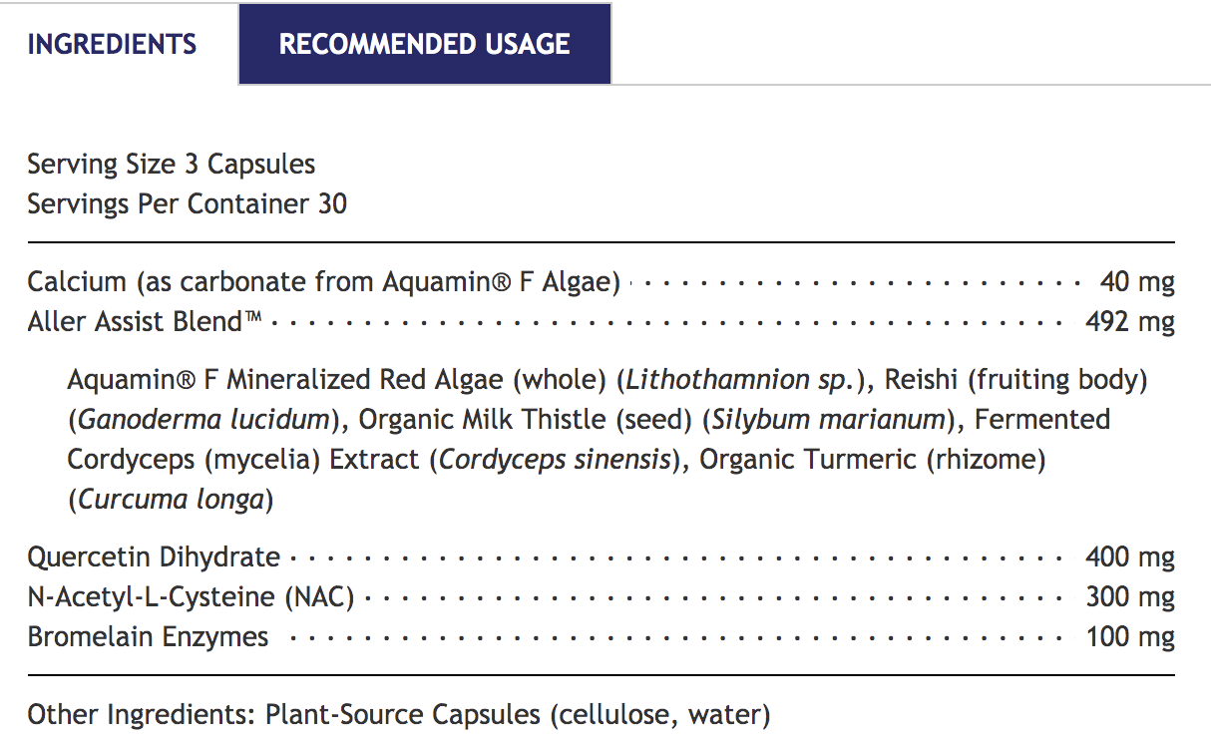Click the Aller Assist Blend label
The image size is (1211, 740).
tap(145, 322)
